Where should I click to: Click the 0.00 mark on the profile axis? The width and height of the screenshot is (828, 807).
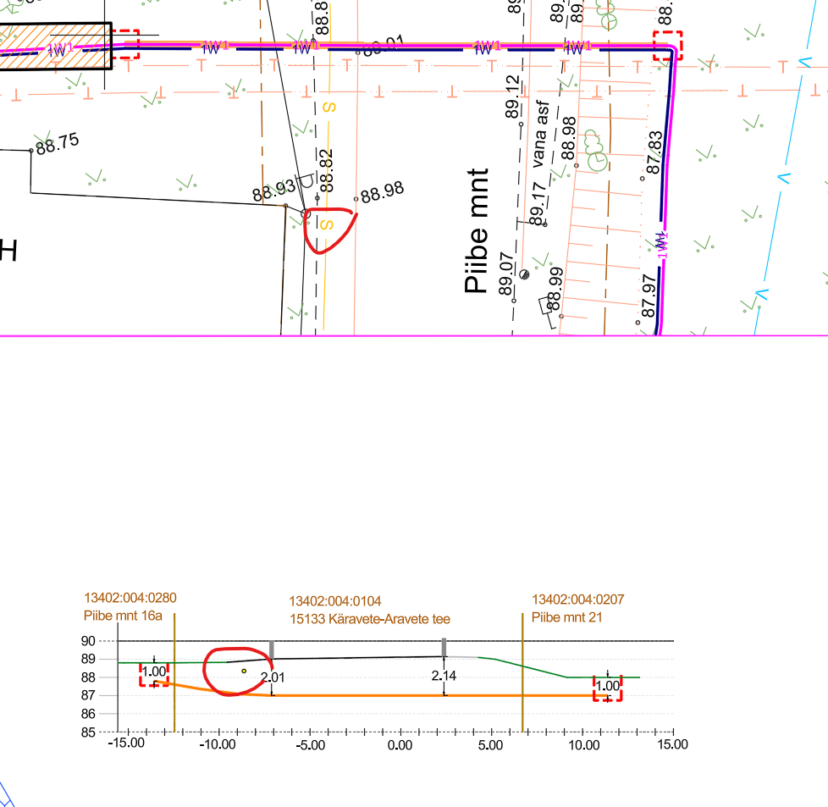tap(400, 745)
